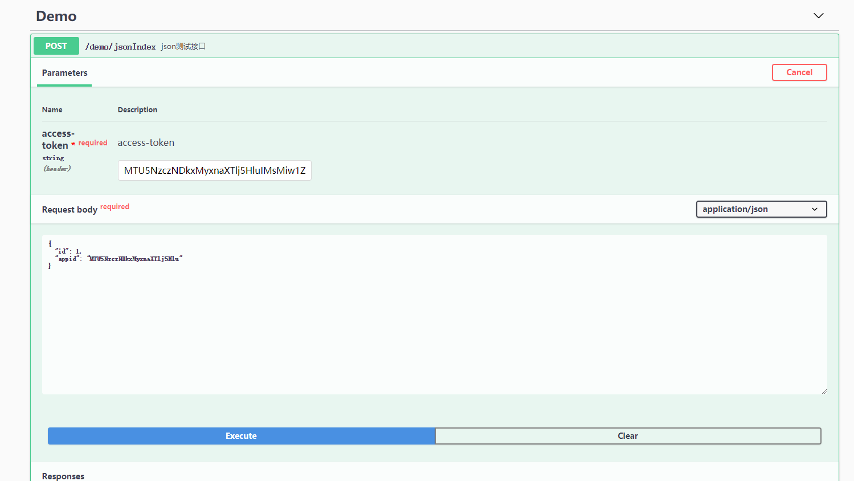Click the 'string' type label
Image resolution: width=854 pixels, height=481 pixels.
53,158
